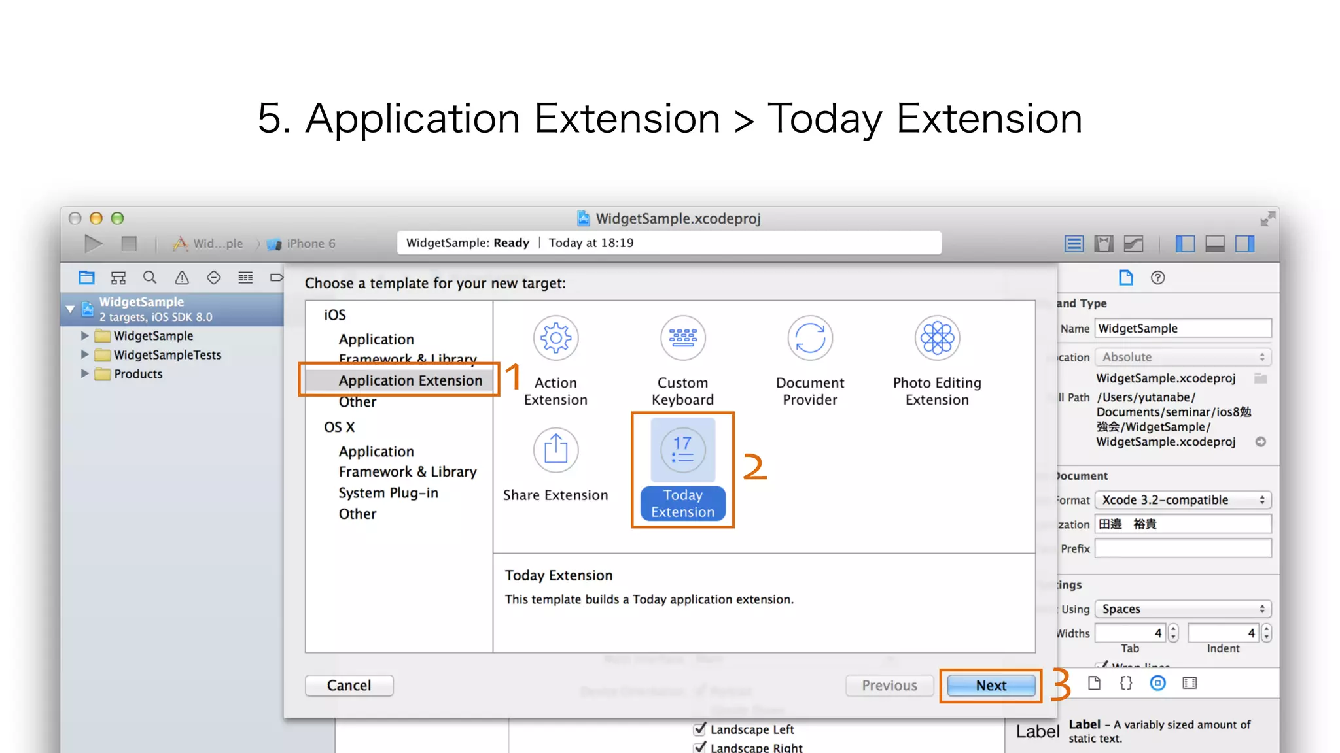The image size is (1340, 753).
Task: Adjust the Indent width stepper
Action: point(1267,633)
